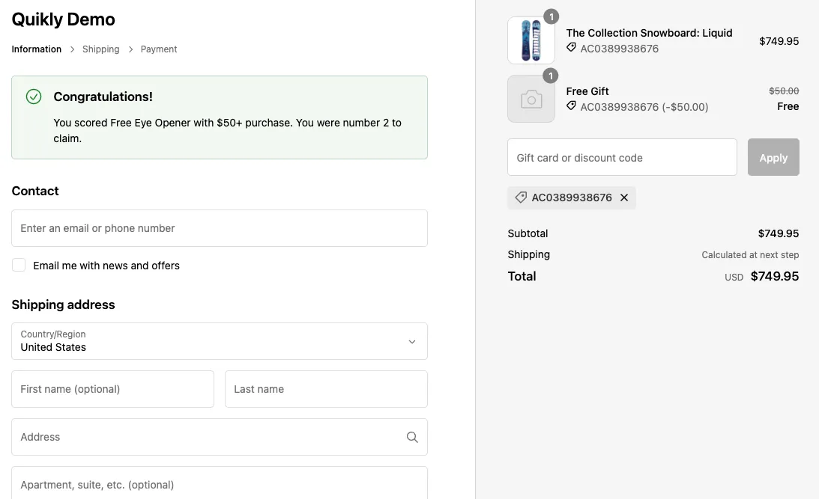Screen dimensions: 819x499
Task: Click the tag icon beside the snowboard's discount code
Action: pyautogui.click(x=571, y=49)
